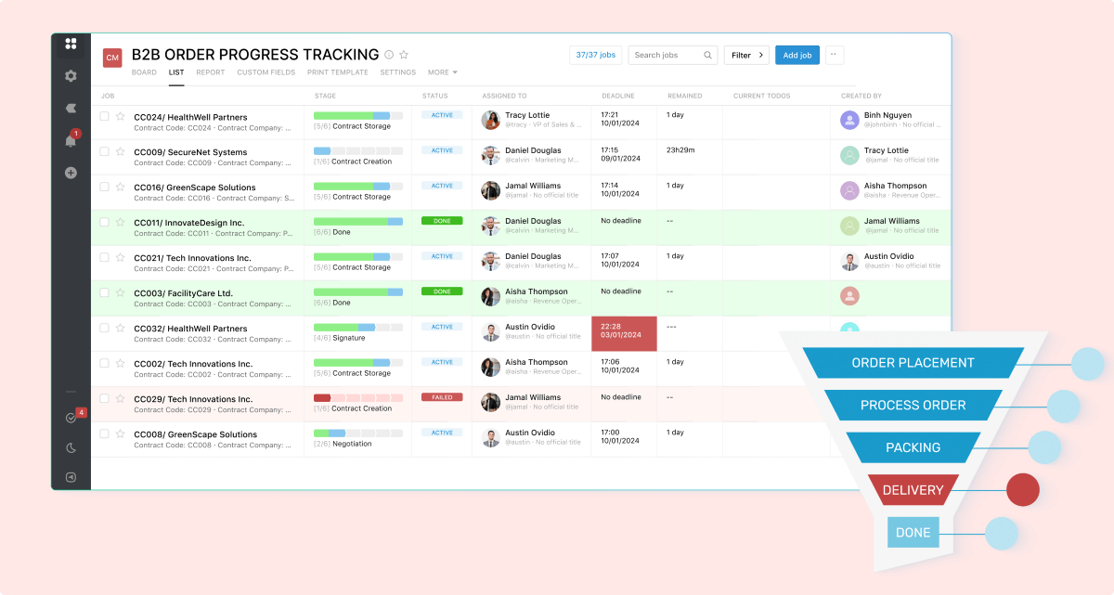Switch to the BOARD tab
The width and height of the screenshot is (1114, 595).
(144, 71)
